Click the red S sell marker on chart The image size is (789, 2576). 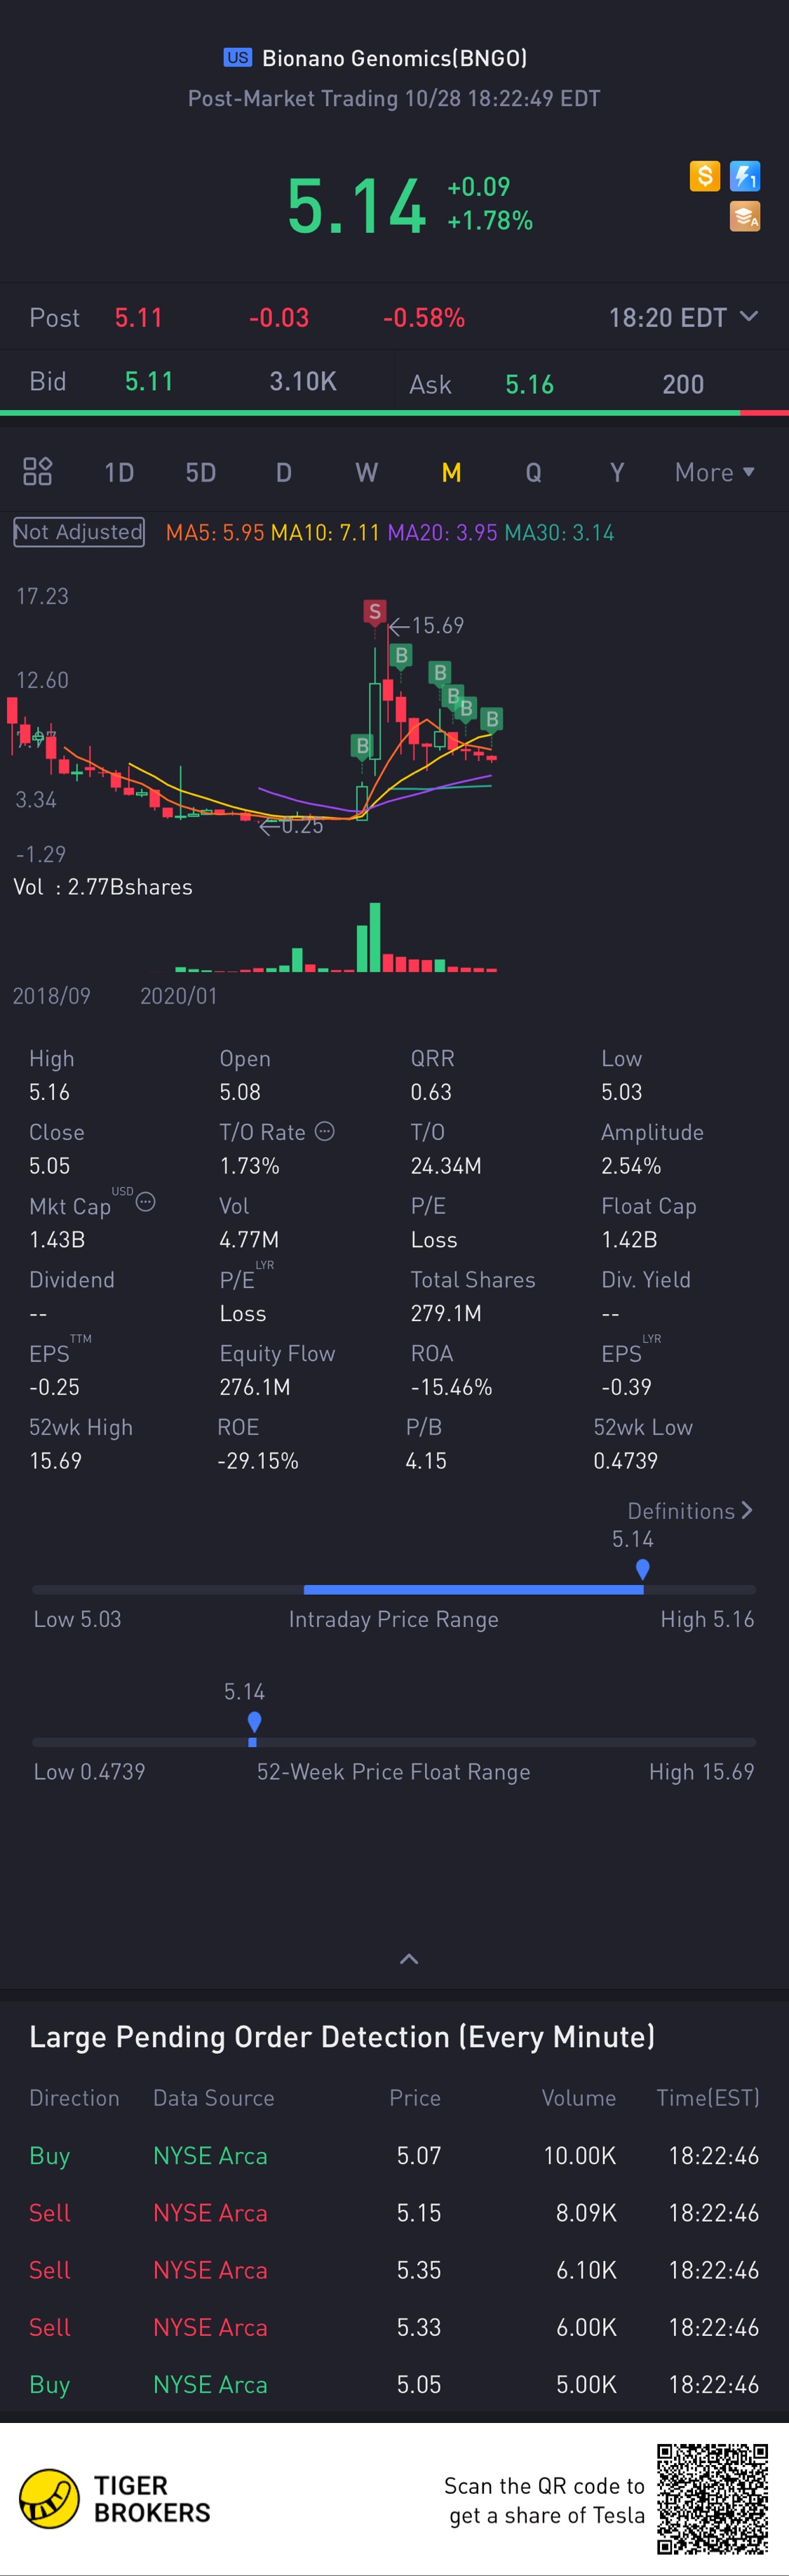375,611
